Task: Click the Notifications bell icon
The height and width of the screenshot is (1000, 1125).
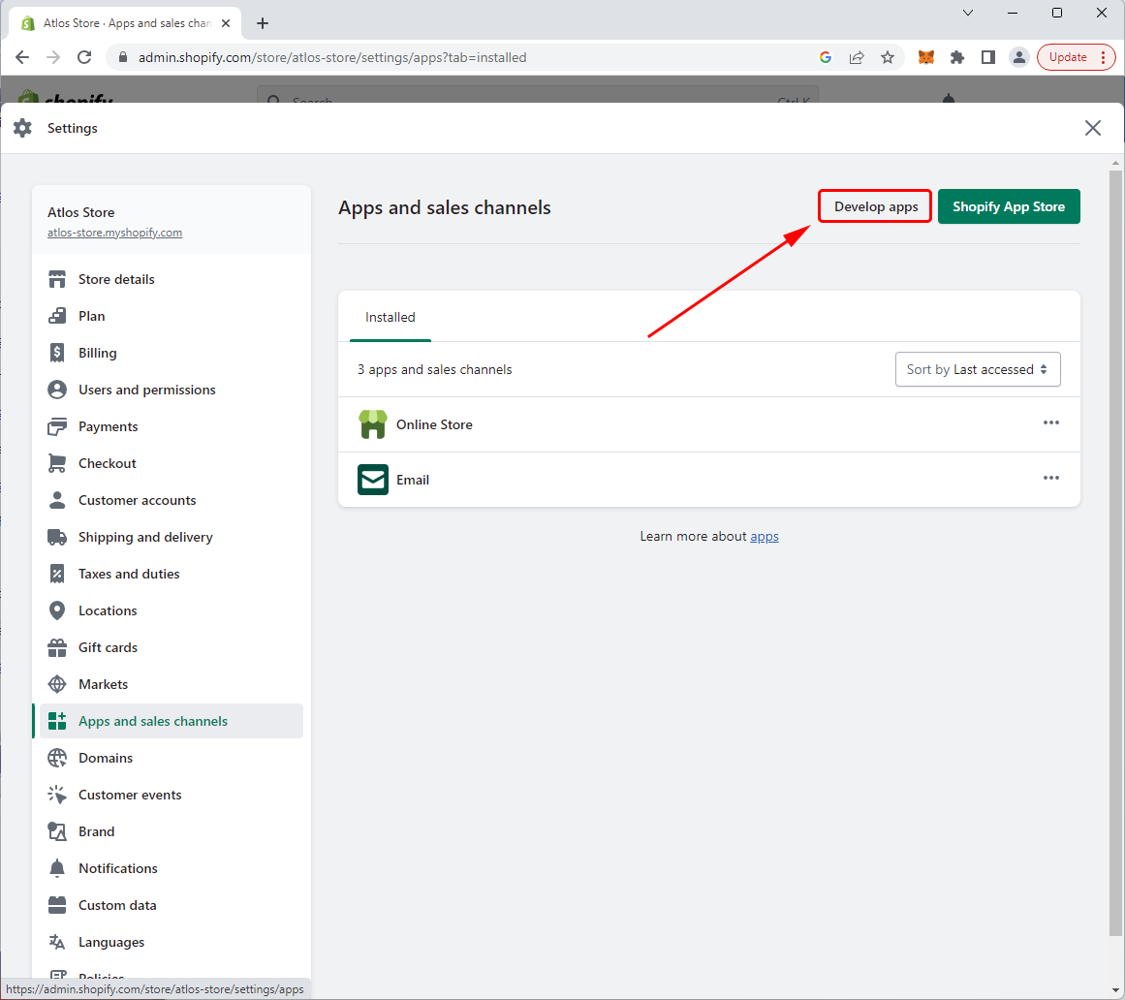Action: pyautogui.click(x=56, y=868)
